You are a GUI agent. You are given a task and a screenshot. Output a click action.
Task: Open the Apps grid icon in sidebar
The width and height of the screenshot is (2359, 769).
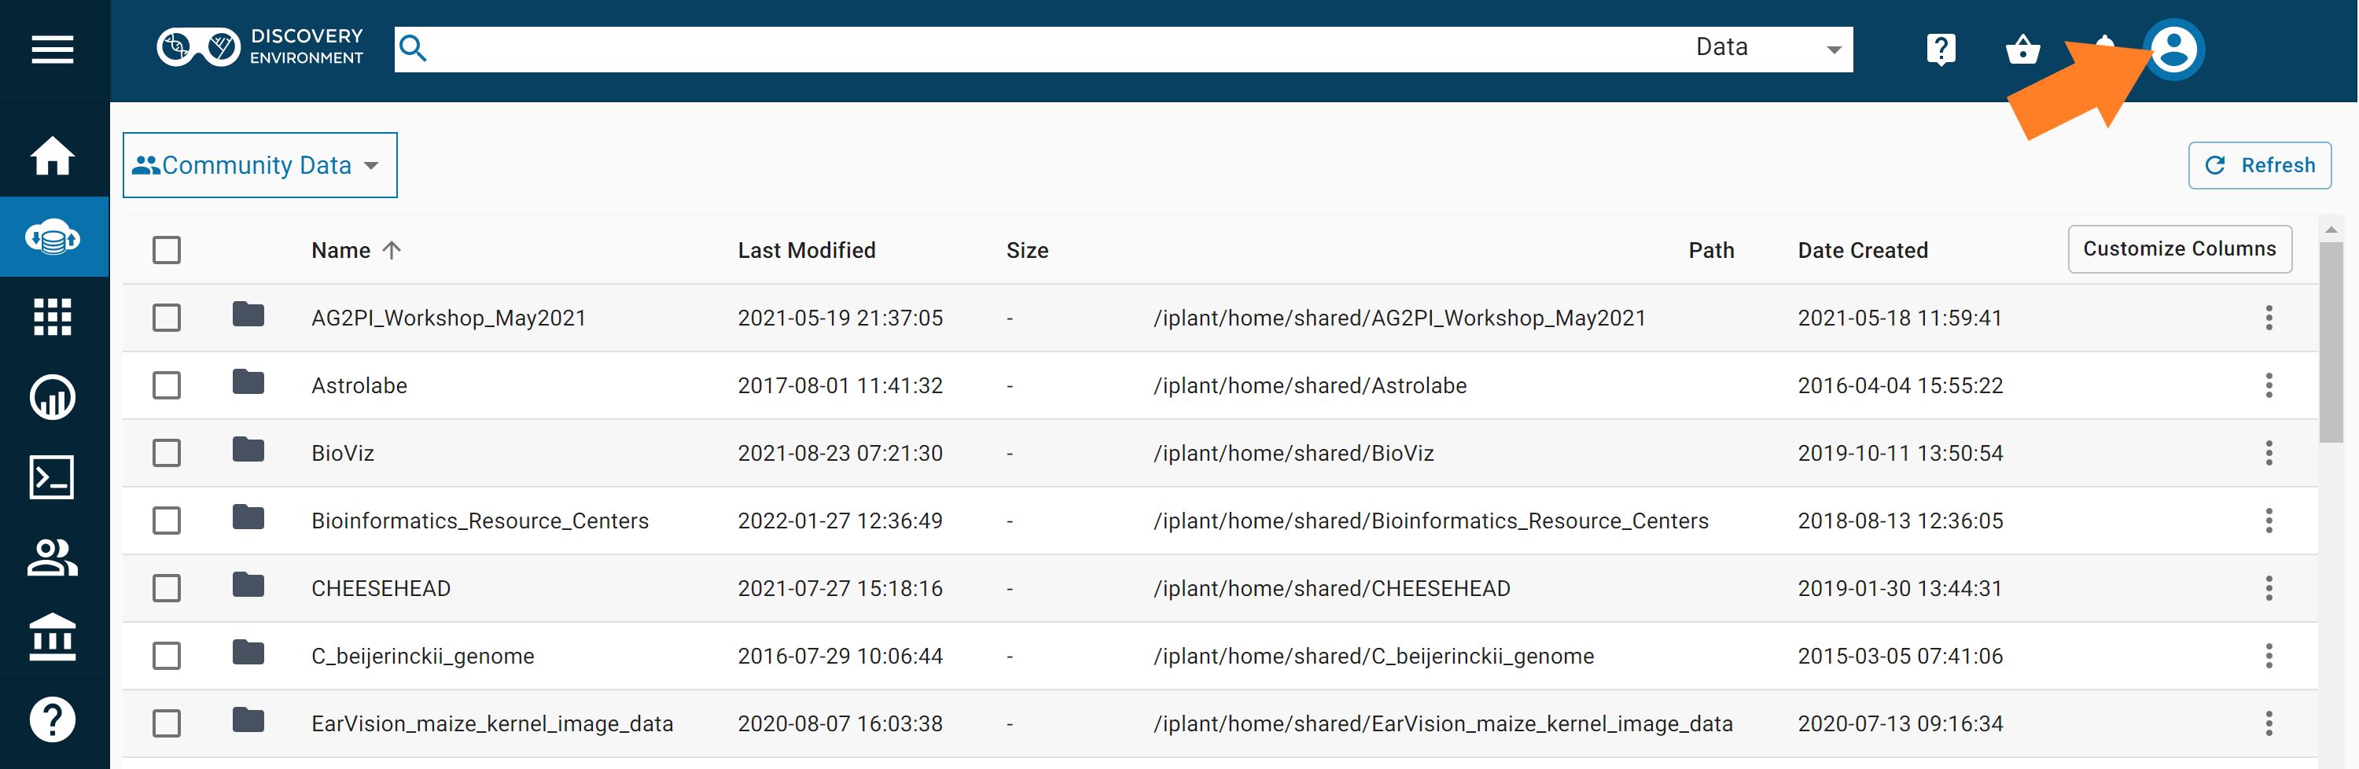(x=52, y=317)
